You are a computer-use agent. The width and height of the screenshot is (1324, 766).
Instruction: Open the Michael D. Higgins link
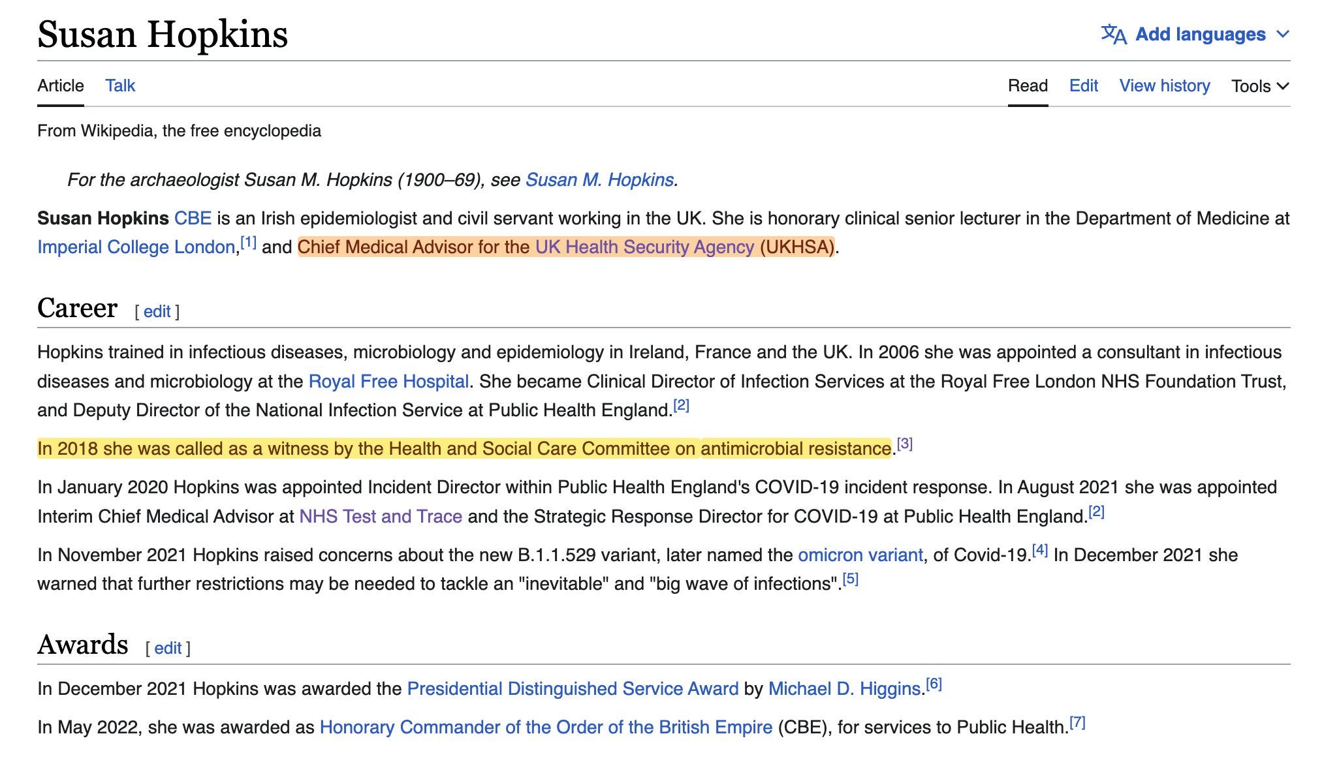pos(844,688)
